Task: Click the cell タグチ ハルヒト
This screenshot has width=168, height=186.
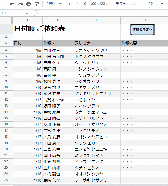Action: point(97,118)
